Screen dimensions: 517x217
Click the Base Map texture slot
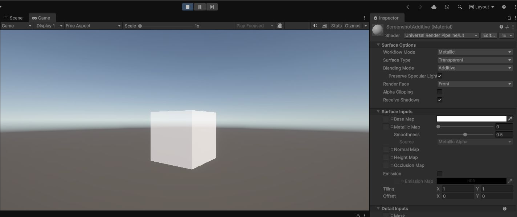(x=386, y=119)
